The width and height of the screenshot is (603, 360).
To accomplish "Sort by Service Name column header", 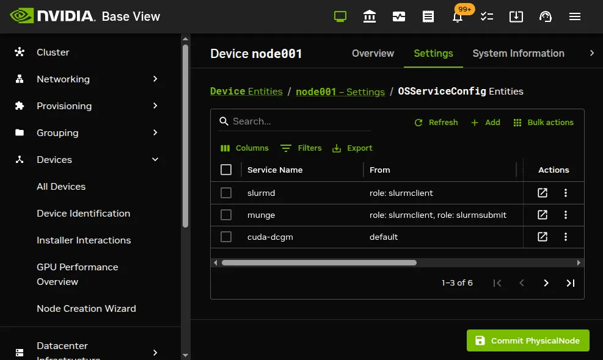I will [x=274, y=170].
